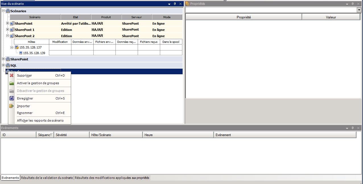Choose Supprimer from the context menu
The width and height of the screenshot is (363, 184).
[40, 75]
